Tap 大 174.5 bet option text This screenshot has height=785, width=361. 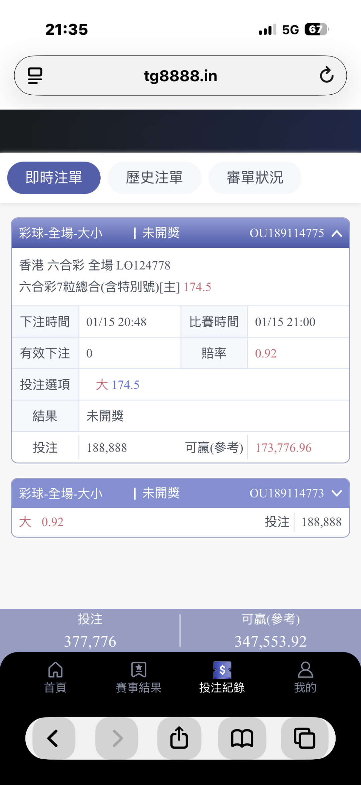[x=118, y=385]
